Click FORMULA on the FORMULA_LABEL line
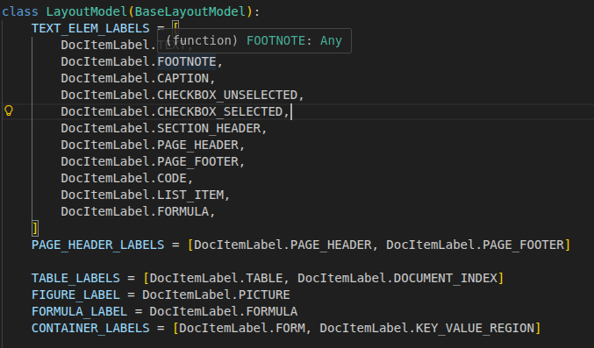This screenshot has width=594, height=348. pyautogui.click(x=272, y=312)
